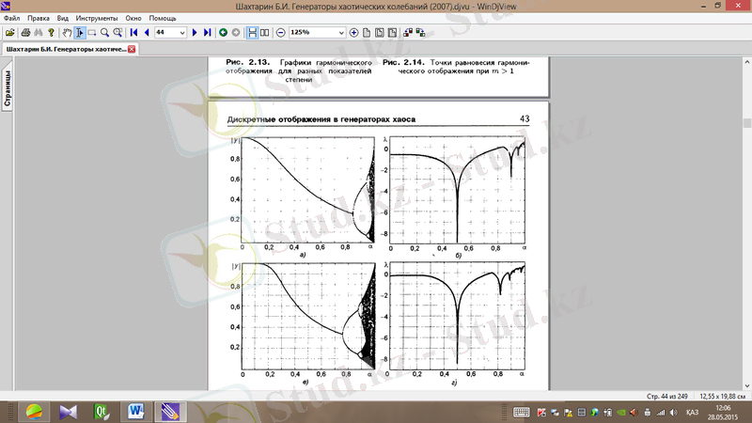Screen dimensions: 752x423
Task: Toggle side-by-side facing pages layout
Action: click(x=264, y=32)
